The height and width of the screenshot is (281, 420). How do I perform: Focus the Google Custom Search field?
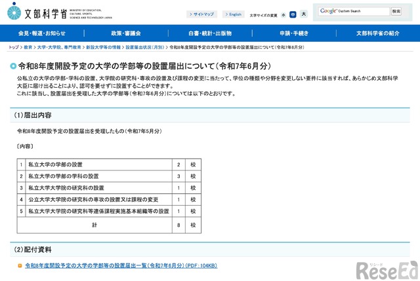pyautogui.click(x=354, y=11)
